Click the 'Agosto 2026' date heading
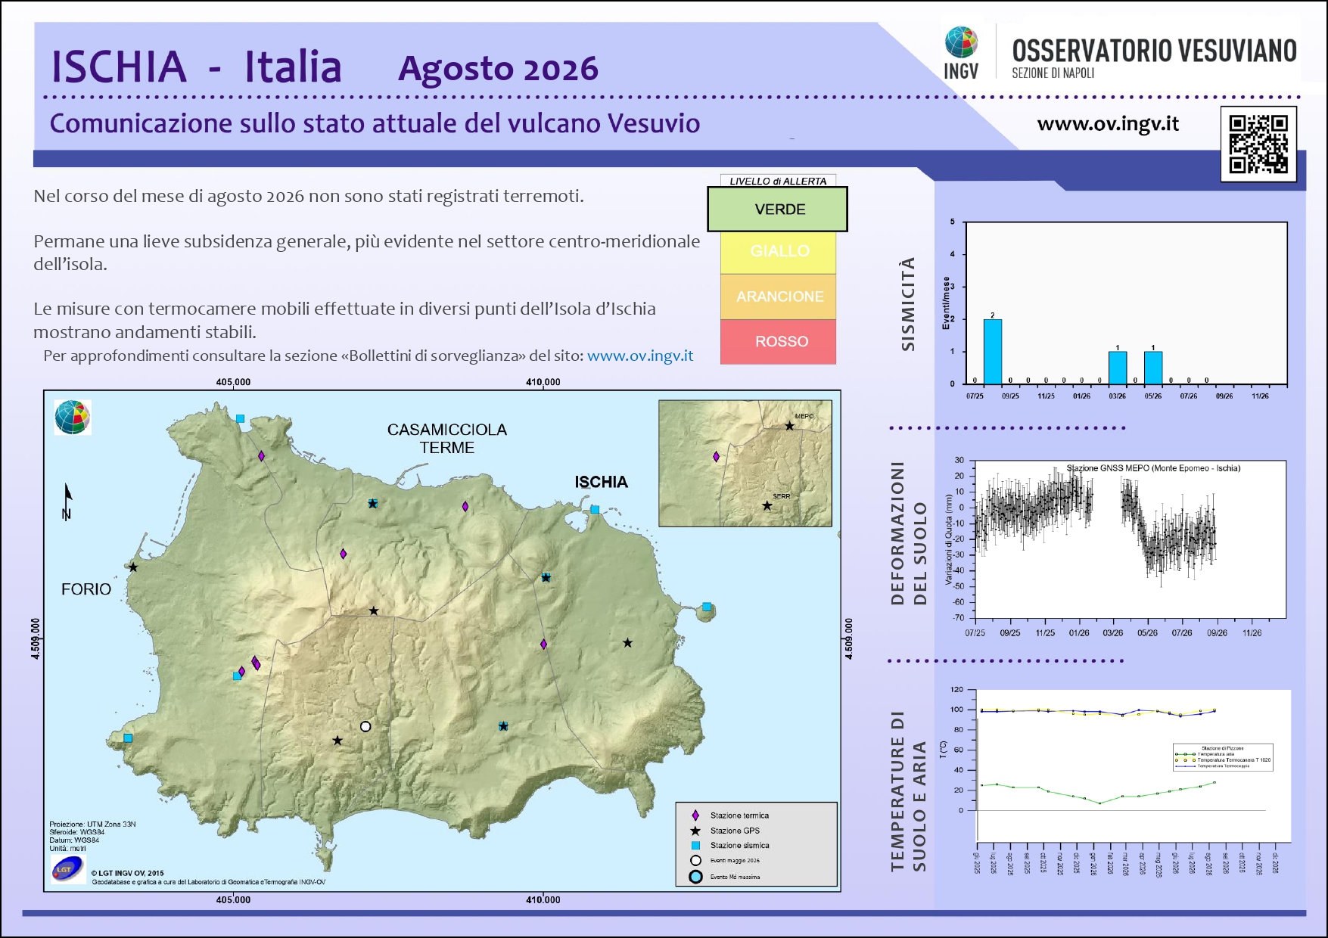 point(499,69)
